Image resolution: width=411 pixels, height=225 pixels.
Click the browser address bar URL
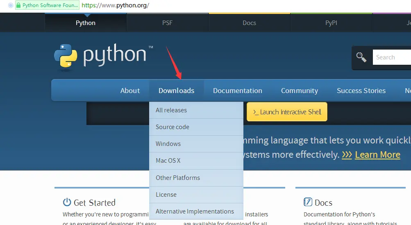tap(115, 5)
